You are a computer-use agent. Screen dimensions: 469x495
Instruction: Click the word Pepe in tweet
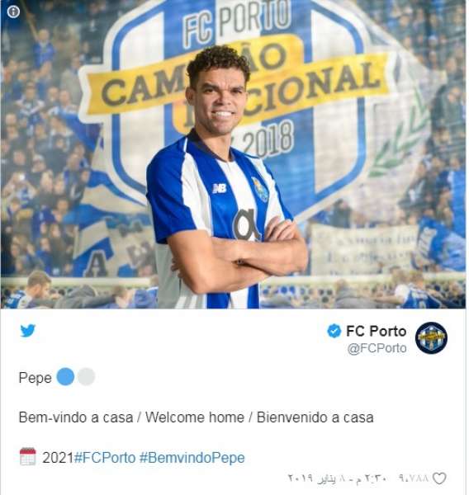click(35, 378)
